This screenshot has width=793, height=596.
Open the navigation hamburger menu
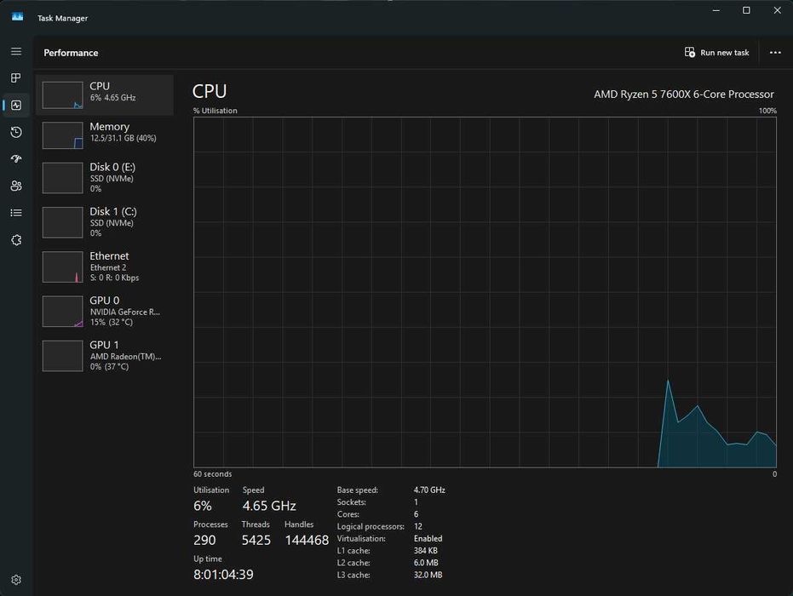coord(16,52)
